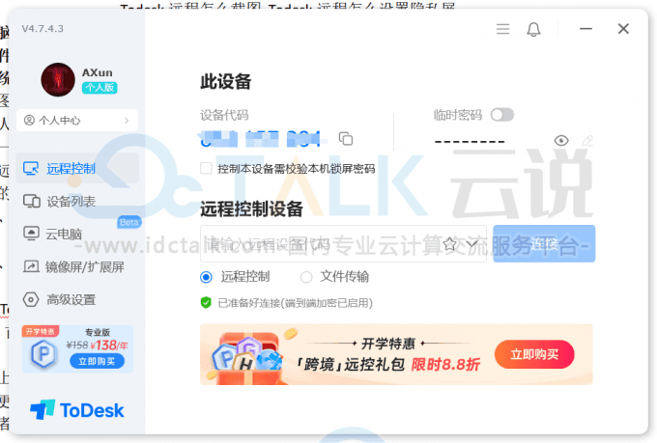Click the Beta badge on 云电脑
The image size is (657, 443).
click(129, 222)
